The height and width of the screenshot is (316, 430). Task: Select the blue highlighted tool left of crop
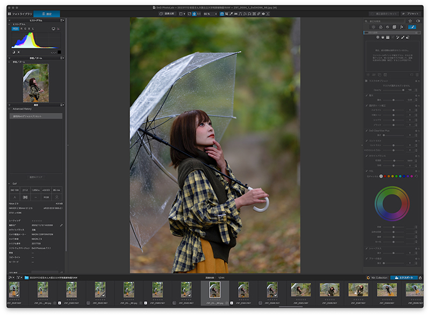[x=222, y=14]
